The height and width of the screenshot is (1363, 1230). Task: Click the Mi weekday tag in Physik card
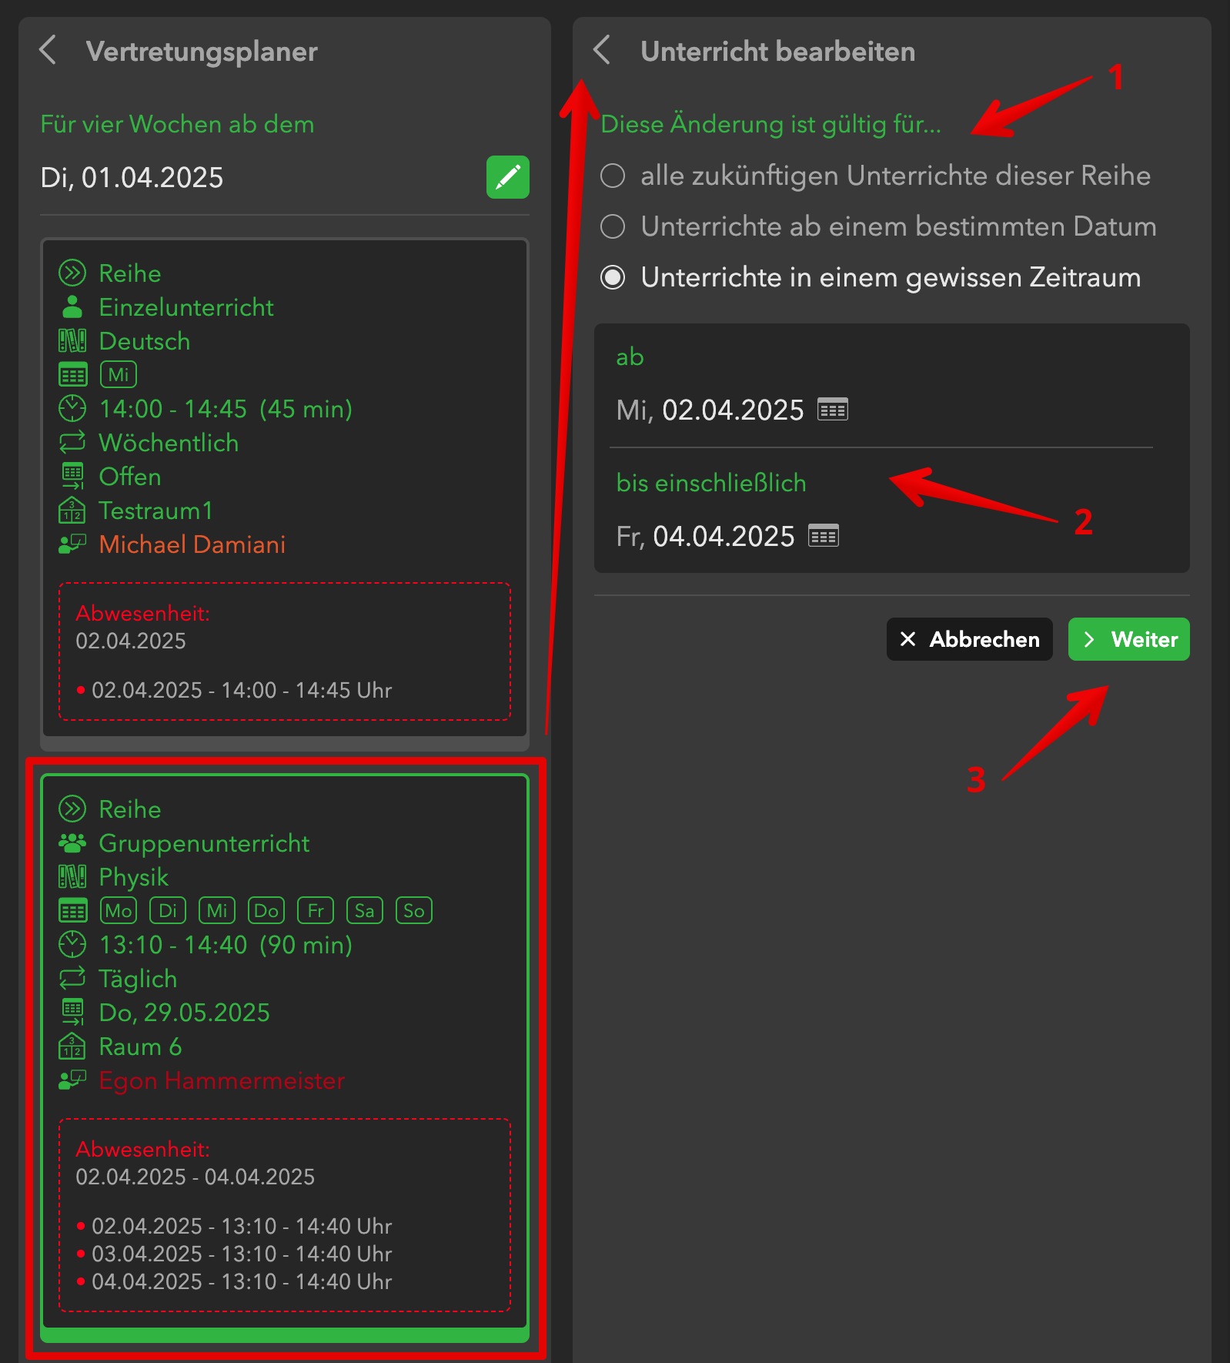(x=217, y=911)
